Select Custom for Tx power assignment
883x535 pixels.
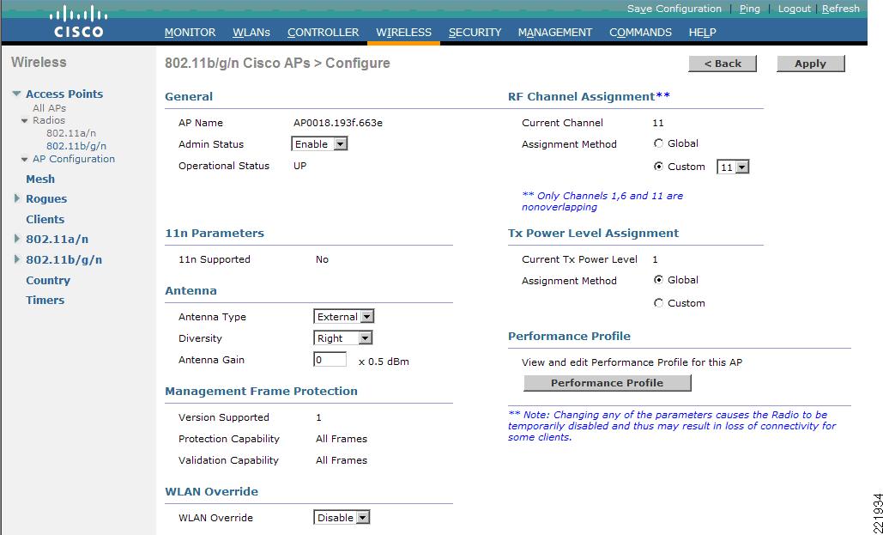(658, 303)
